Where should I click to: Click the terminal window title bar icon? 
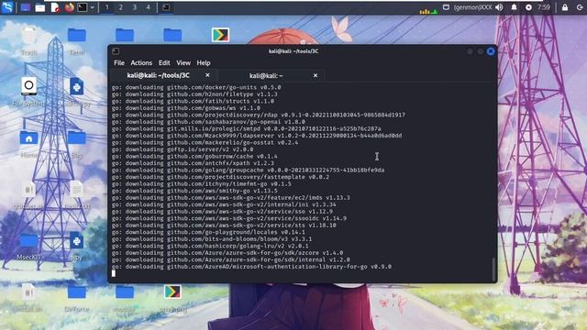pyautogui.click(x=116, y=51)
